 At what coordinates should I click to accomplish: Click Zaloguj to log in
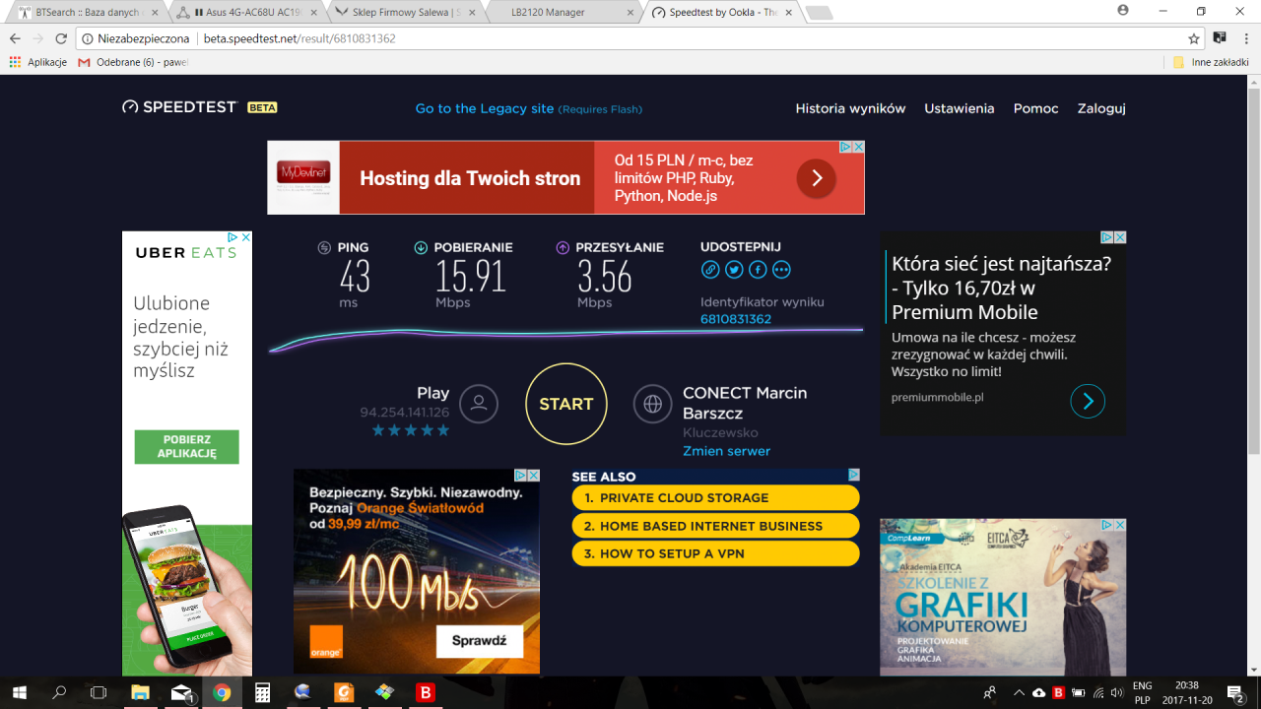click(1101, 108)
